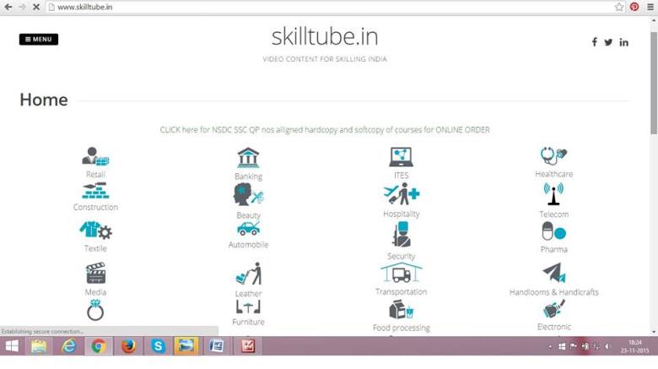Bookmark page with the star icon
Viewport: 658px width, 369px height.
pos(619,7)
